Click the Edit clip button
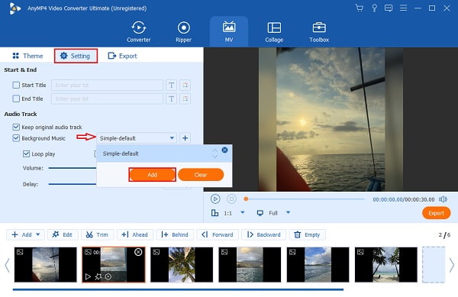This screenshot has height=297, width=458. pos(63,234)
